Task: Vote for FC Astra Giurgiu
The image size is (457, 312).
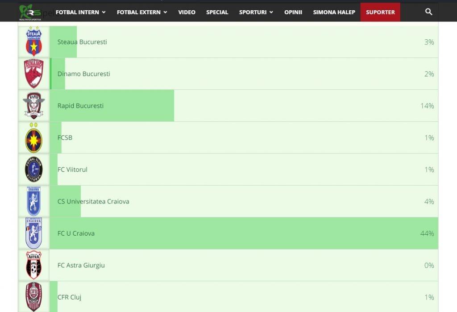Action: 244,265
